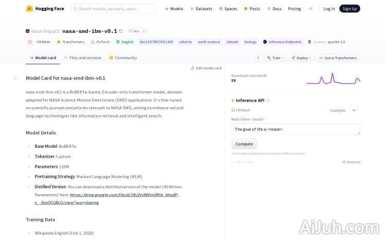Screen dimensions: 386x241
Task: Open the navigation overflow menu icon
Action: pos(310,9)
